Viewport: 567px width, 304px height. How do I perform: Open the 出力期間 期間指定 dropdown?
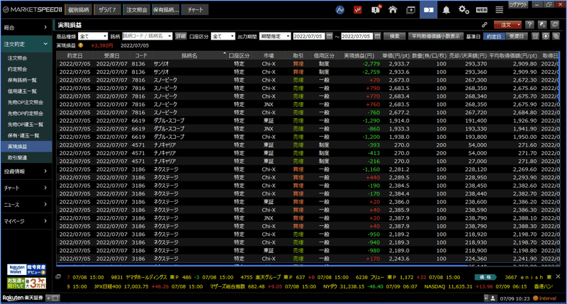coord(275,36)
